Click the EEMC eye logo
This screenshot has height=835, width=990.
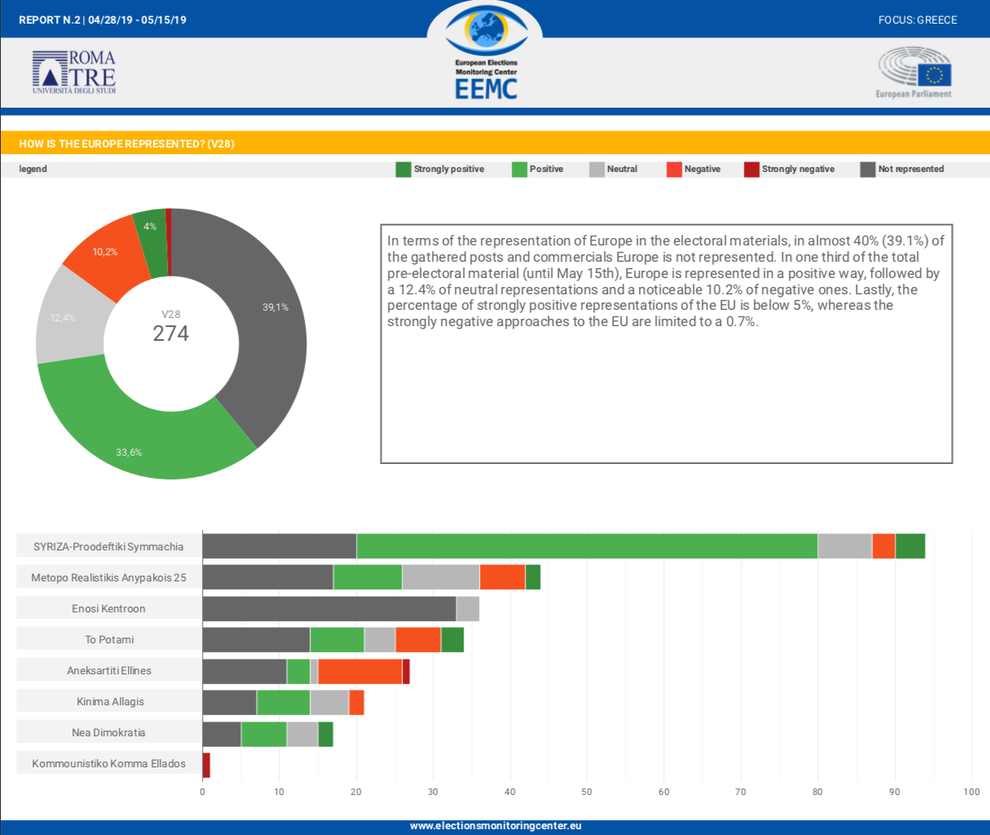(486, 51)
